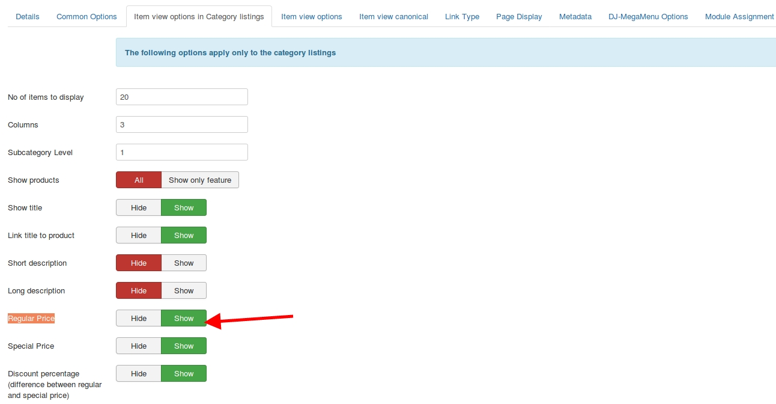This screenshot has width=776, height=404.
Task: Set Show products to All
Action: (x=139, y=180)
